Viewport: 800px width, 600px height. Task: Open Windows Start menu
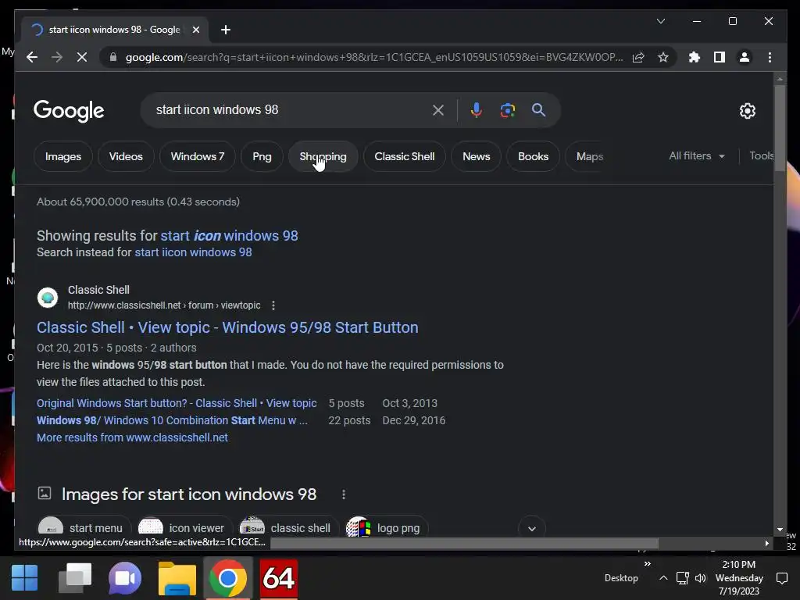(x=24, y=578)
